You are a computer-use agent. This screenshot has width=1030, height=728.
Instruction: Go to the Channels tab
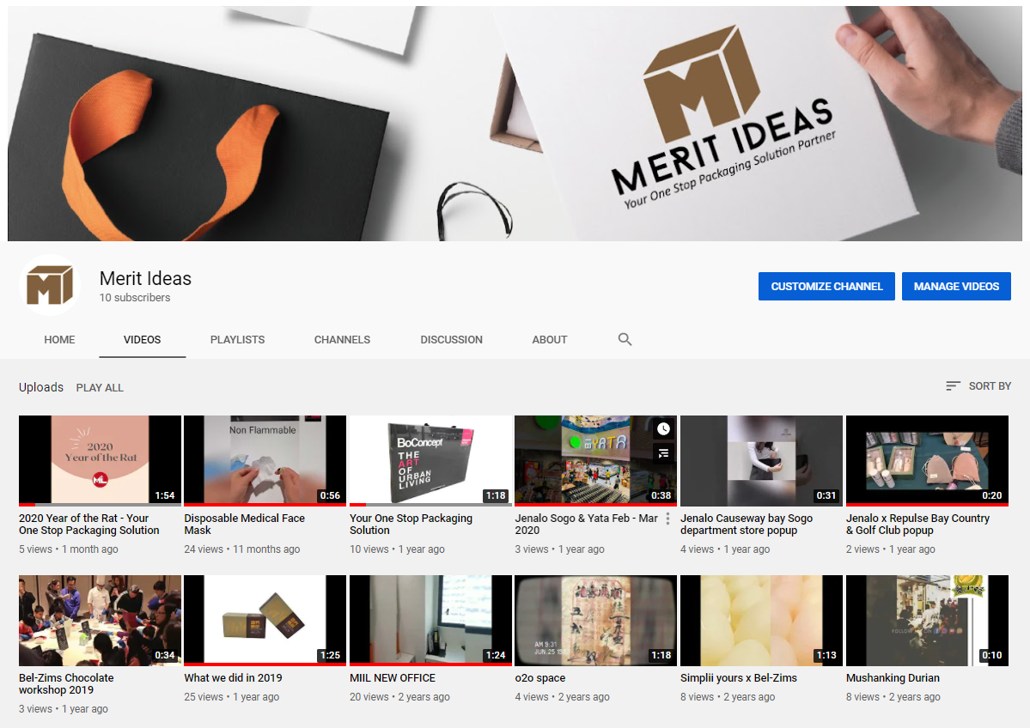click(342, 339)
